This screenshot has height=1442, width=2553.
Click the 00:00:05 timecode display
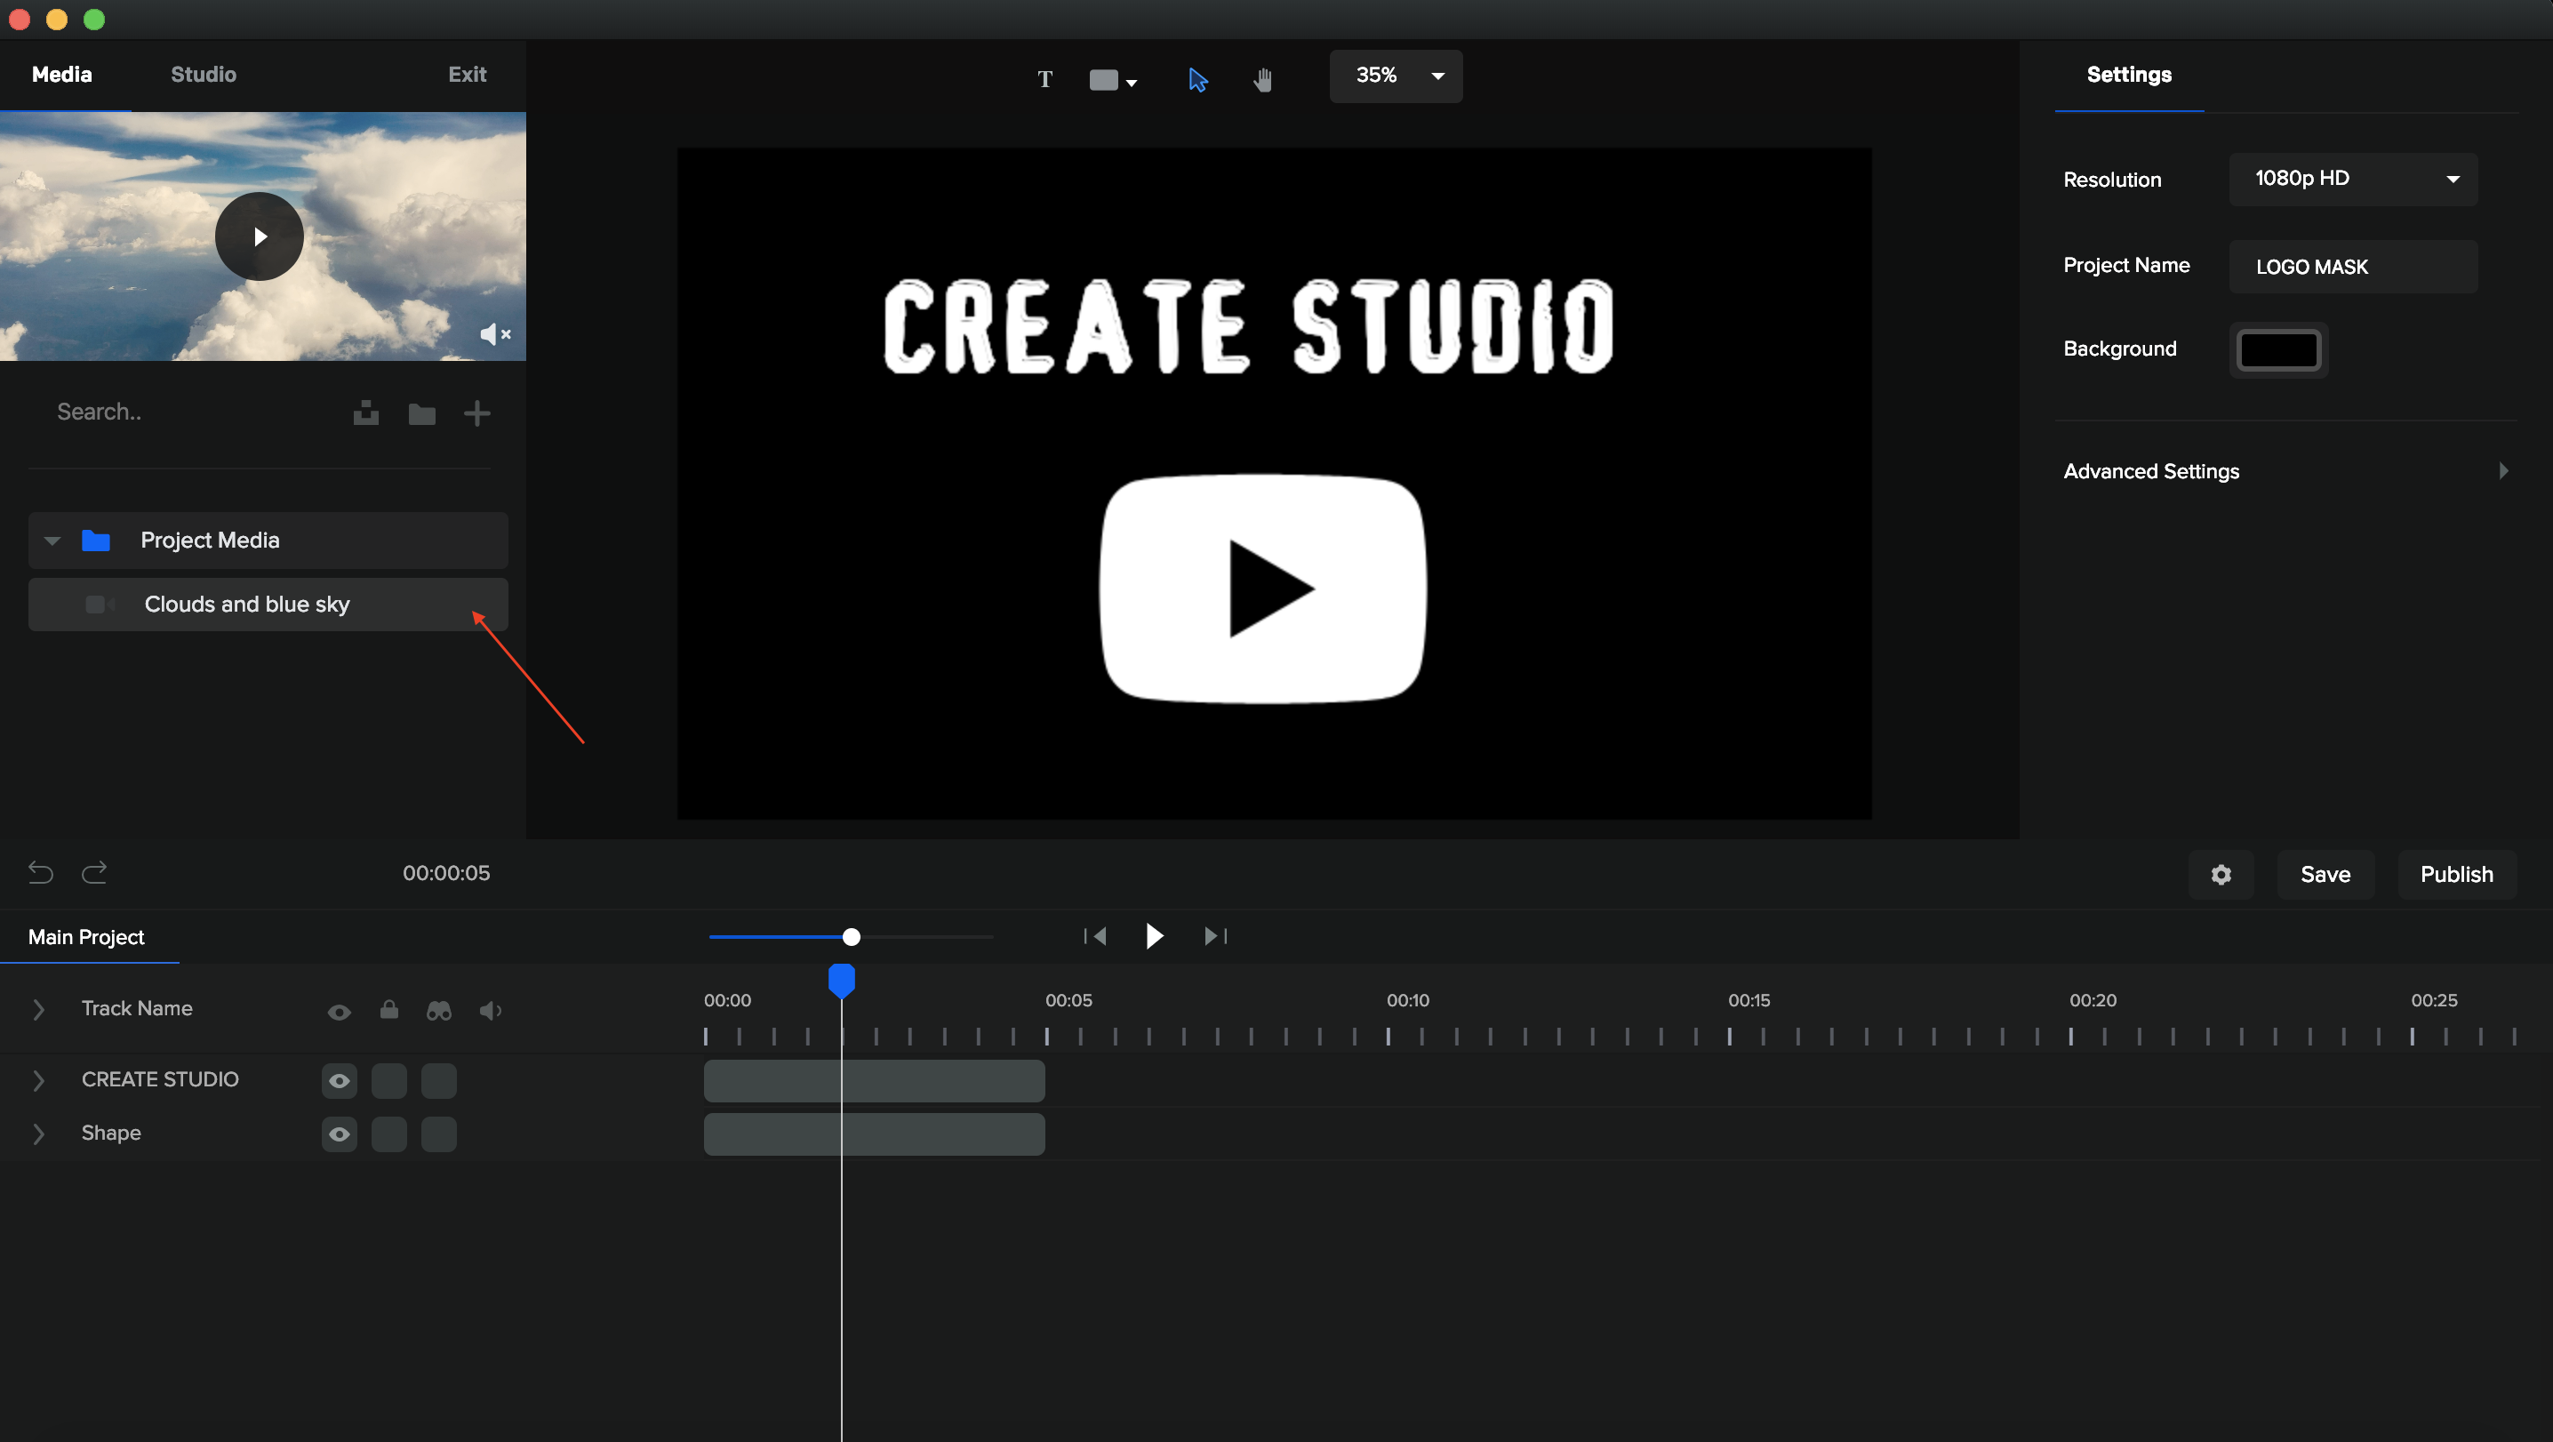(x=446, y=873)
